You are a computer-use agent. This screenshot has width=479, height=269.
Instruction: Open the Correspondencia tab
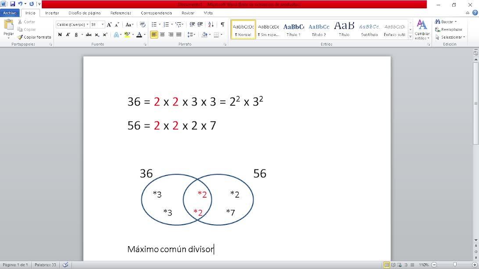pos(156,13)
